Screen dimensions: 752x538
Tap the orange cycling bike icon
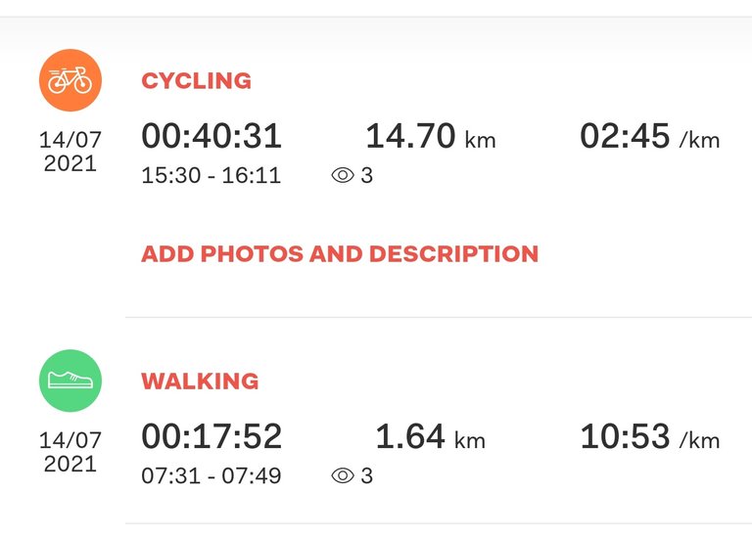(70, 80)
